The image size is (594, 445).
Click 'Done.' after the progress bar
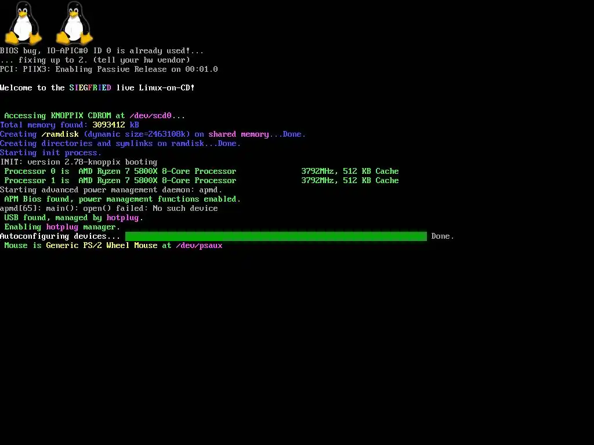tap(443, 236)
